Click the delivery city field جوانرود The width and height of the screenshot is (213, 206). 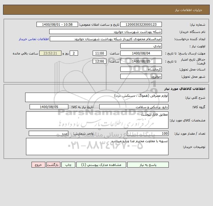(x=141, y=76)
